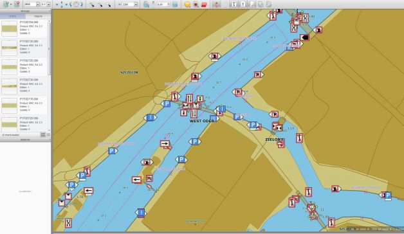Image resolution: width=404 pixels, height=234 pixels.
Task: Click the Inspector panel header
Action: coord(25,139)
